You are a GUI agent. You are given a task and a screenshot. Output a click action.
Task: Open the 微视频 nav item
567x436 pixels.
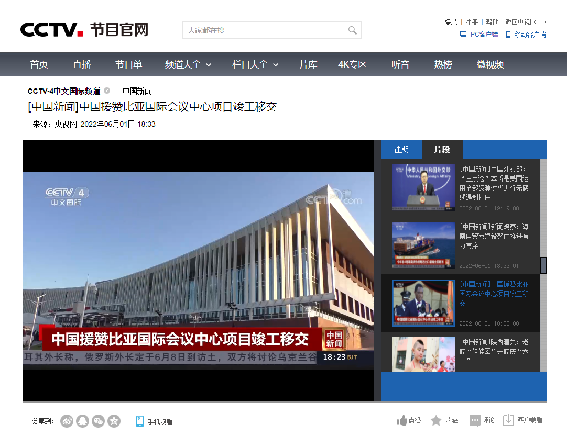pos(490,64)
